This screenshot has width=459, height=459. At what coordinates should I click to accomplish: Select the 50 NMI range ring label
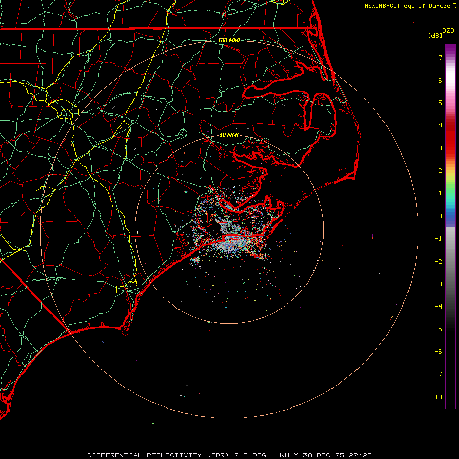point(228,135)
